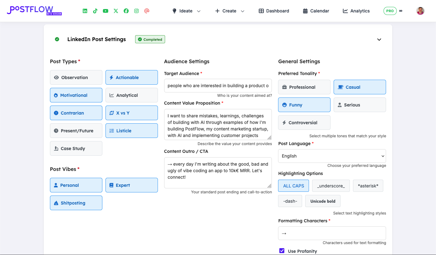The width and height of the screenshot is (436, 255).
Task: Click the Target Audience text field
Action: (218, 86)
